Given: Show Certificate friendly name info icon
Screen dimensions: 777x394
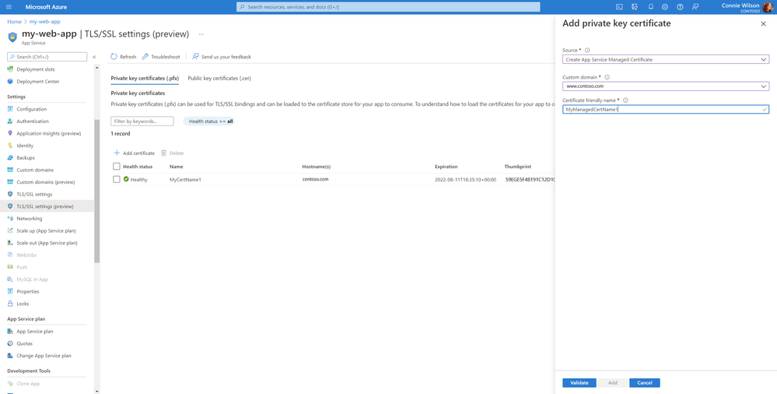Looking at the screenshot, I should point(625,100).
